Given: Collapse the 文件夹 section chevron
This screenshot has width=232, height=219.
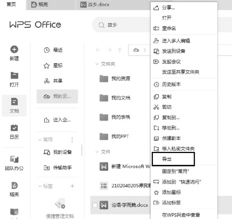Looking at the screenshot, I should click(x=97, y=64).
